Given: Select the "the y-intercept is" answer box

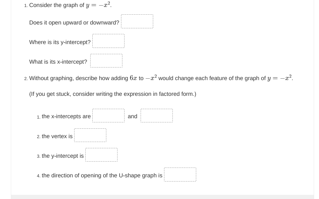Looking at the screenshot, I should 101,155.
